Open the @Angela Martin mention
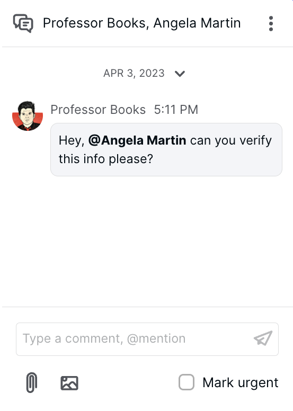 pyautogui.click(x=137, y=140)
